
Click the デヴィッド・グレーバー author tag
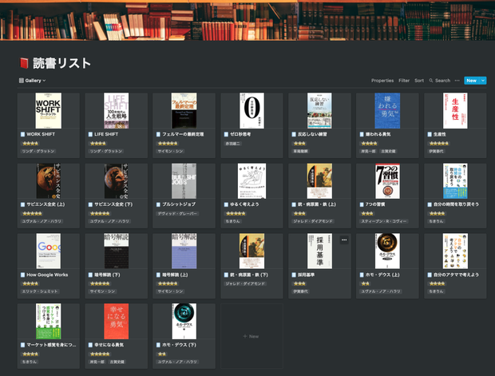pyautogui.click(x=177, y=214)
